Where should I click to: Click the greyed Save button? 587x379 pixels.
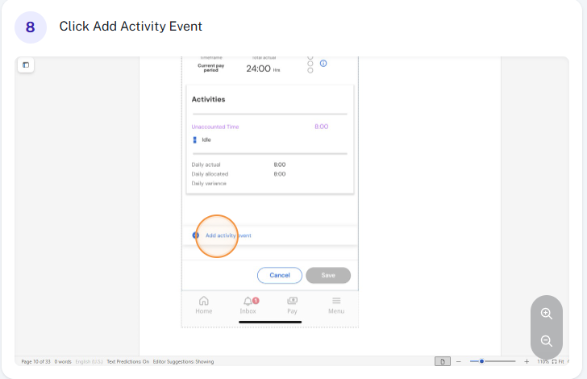click(x=328, y=275)
